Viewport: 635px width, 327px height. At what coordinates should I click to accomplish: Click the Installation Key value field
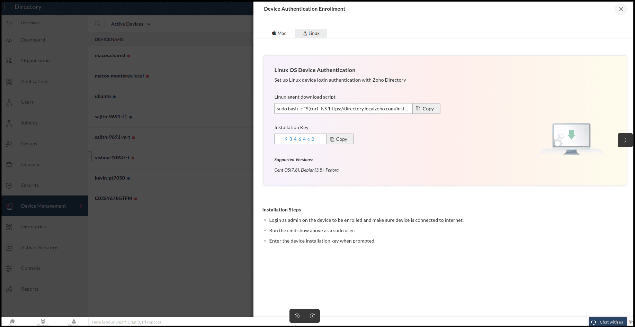pos(300,139)
